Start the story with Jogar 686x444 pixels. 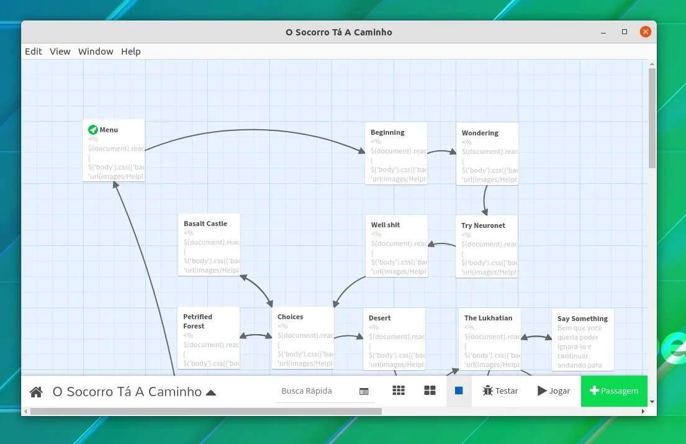pyautogui.click(x=553, y=391)
